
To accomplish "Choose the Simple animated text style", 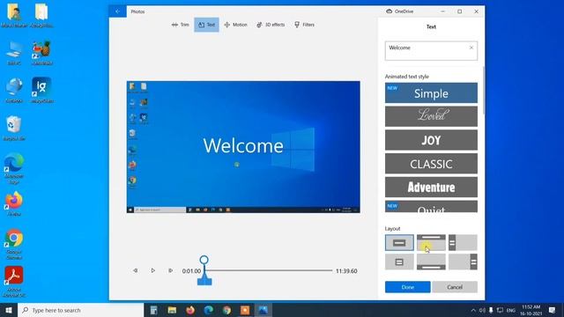I will [431, 93].
